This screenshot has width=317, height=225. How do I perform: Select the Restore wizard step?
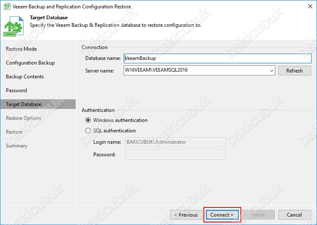[x=14, y=132]
